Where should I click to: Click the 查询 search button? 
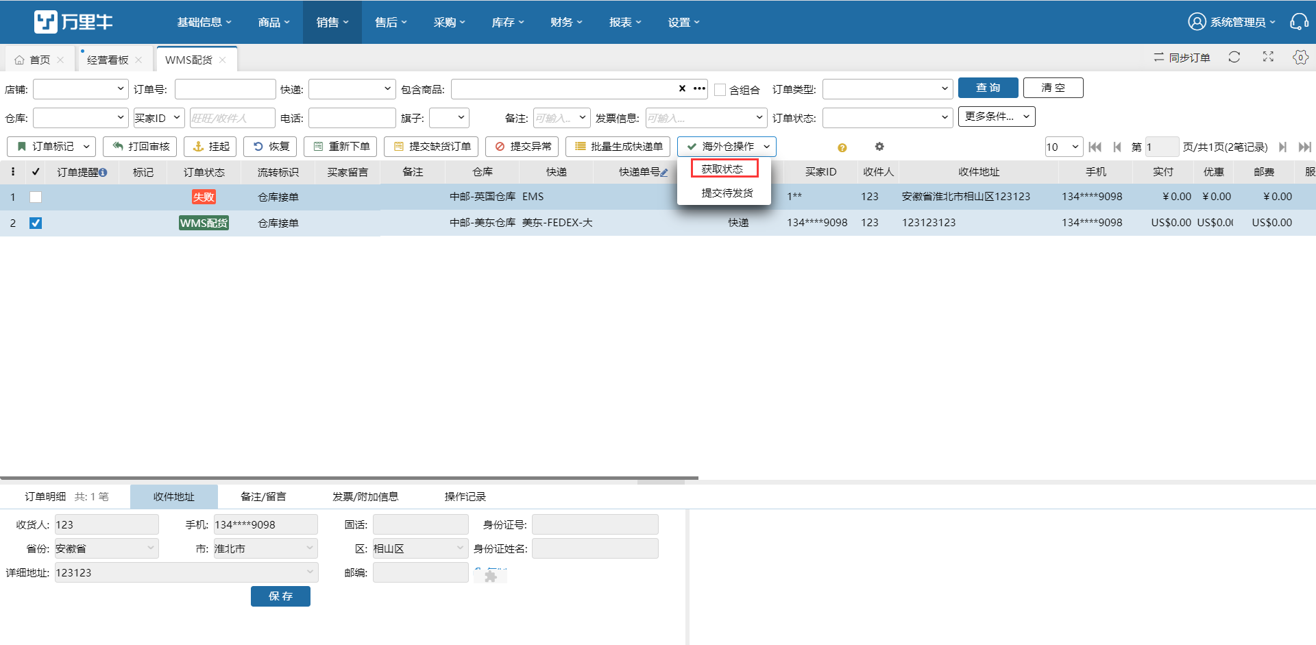click(x=988, y=88)
